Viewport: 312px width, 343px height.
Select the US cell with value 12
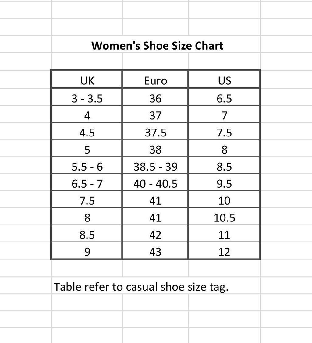tap(224, 252)
